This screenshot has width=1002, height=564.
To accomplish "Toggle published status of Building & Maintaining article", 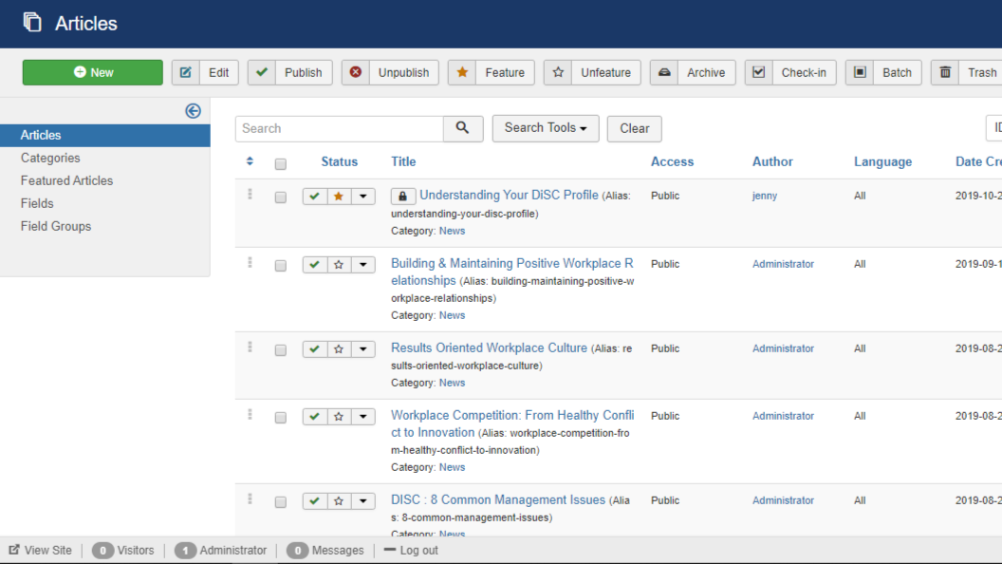I will pyautogui.click(x=314, y=265).
